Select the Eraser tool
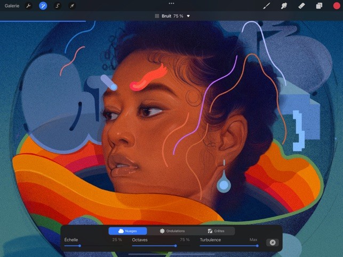Screen dimensions: 343x257 point(301,6)
